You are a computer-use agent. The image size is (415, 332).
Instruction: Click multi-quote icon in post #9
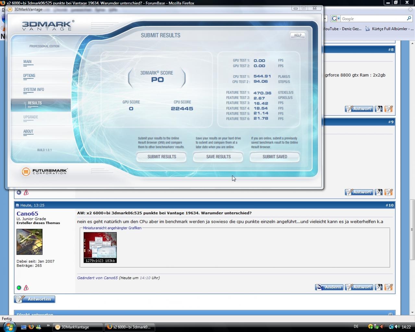(379, 192)
